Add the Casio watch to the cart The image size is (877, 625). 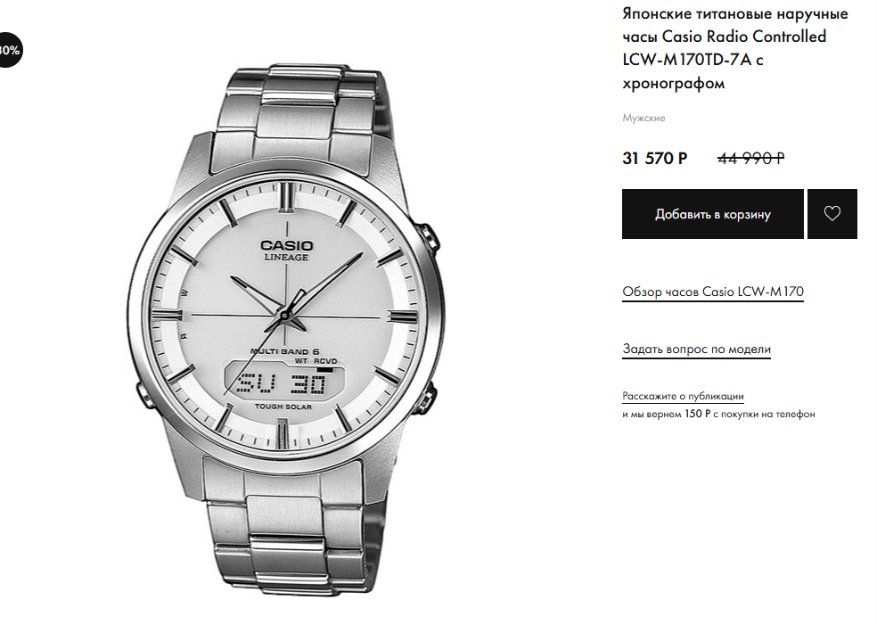[713, 214]
